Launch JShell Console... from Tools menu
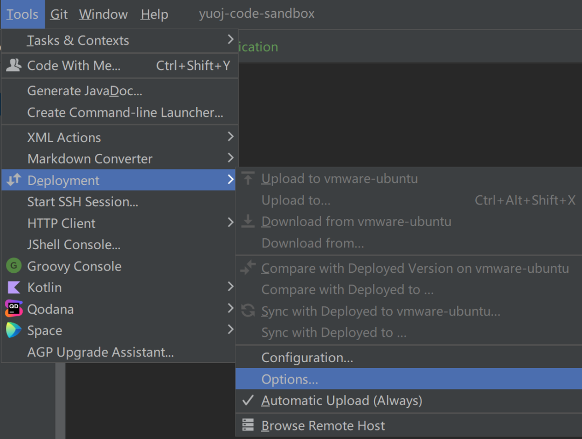 point(74,245)
